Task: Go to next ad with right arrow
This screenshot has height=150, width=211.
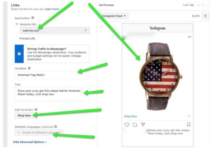Action: click(x=203, y=5)
